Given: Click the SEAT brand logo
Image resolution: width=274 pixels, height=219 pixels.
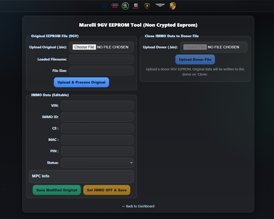Looking at the screenshot, I should [x=136, y=6].
